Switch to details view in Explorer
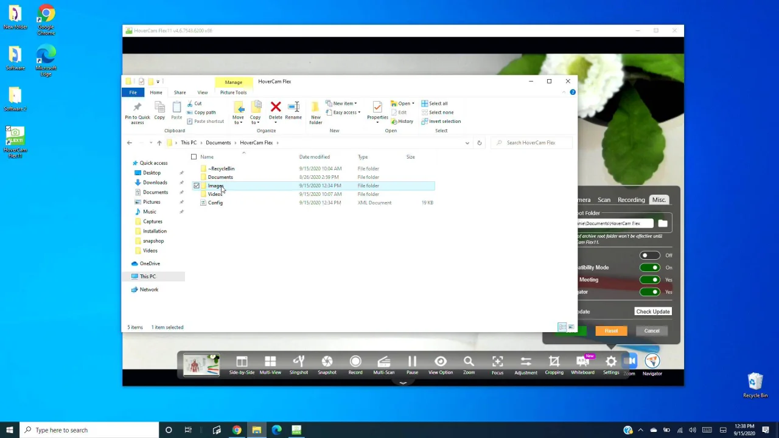 point(562,327)
